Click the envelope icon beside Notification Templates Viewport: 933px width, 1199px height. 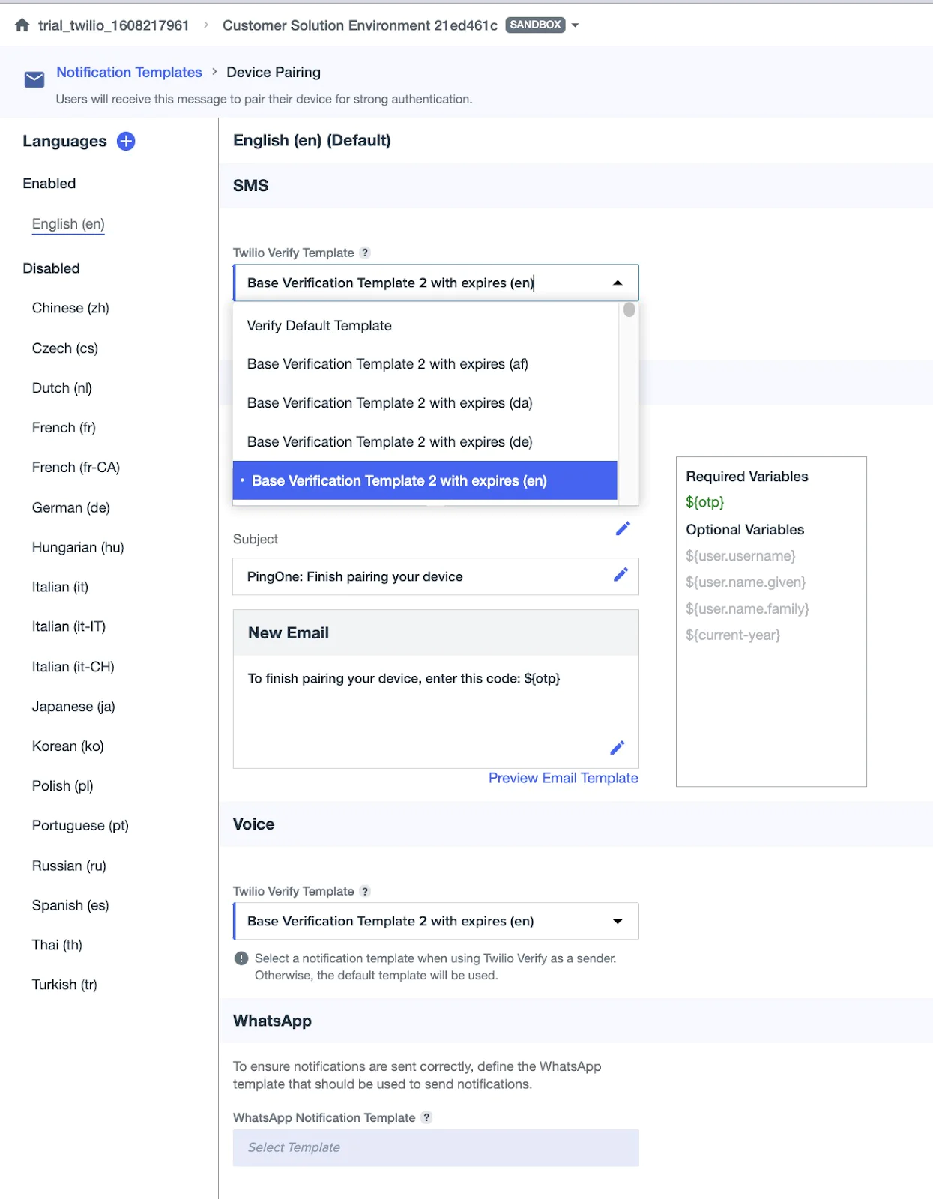(x=34, y=79)
